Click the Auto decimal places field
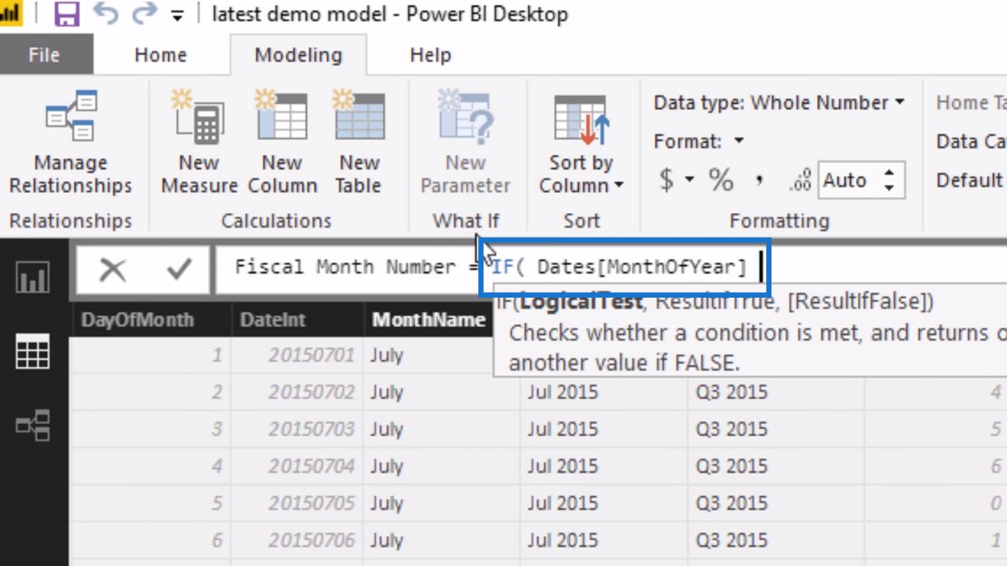The width and height of the screenshot is (1007, 566). 845,180
